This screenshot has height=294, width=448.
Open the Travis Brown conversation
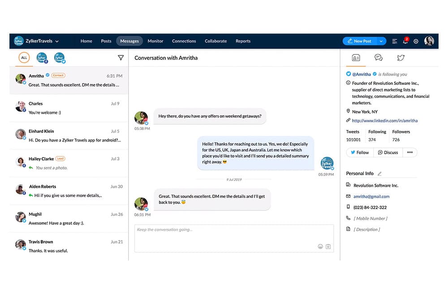(69, 247)
